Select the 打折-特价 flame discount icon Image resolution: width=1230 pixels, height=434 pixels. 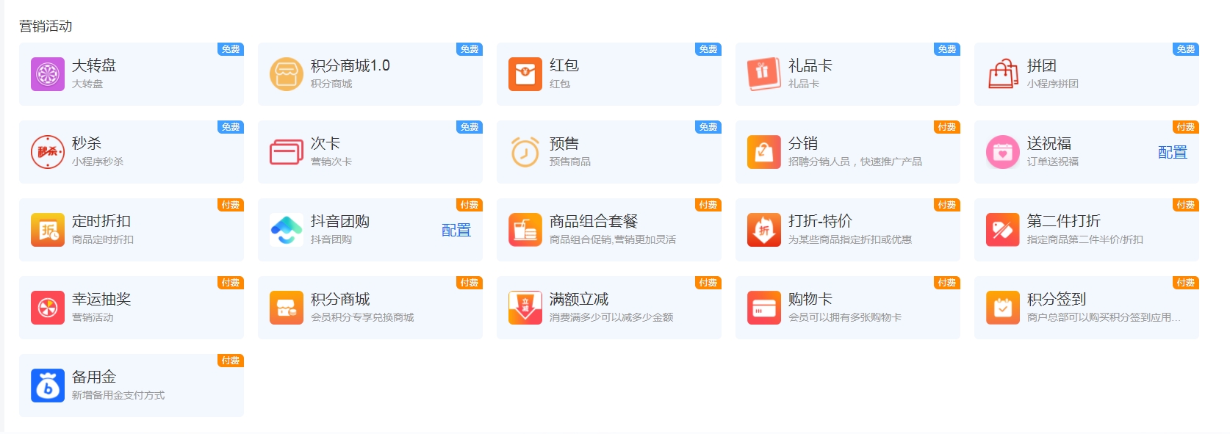coord(764,230)
